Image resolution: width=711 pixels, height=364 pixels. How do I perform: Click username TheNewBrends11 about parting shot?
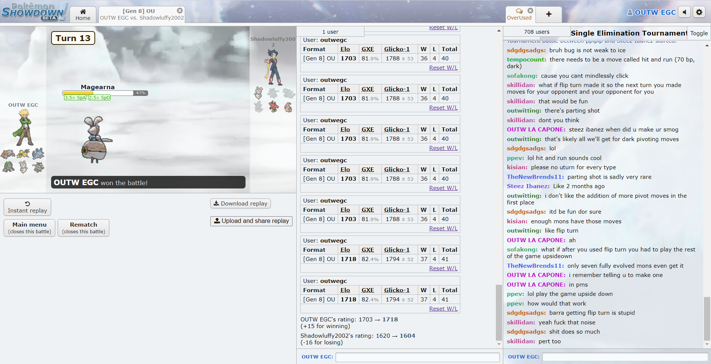pyautogui.click(x=535, y=177)
